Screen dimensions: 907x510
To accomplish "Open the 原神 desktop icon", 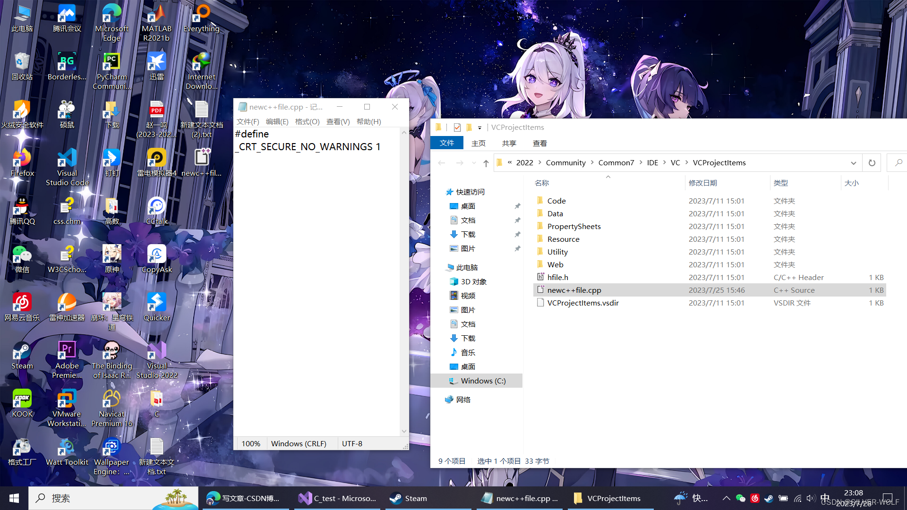I will 111,259.
